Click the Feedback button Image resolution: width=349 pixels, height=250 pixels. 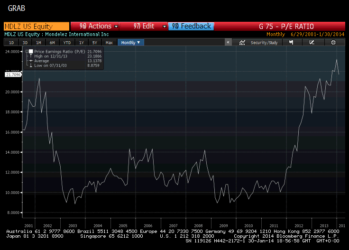[x=191, y=27]
